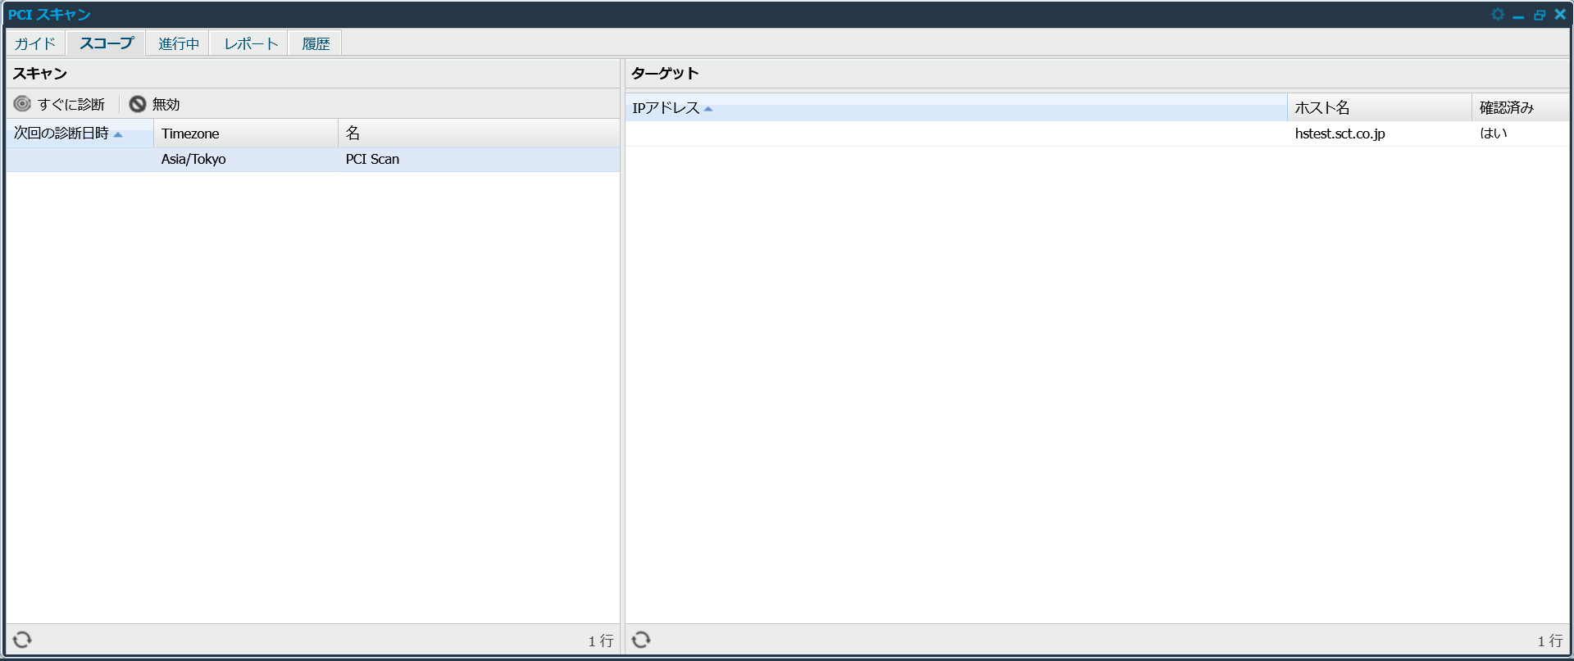Open the window settings gear icon

[x=1498, y=14]
